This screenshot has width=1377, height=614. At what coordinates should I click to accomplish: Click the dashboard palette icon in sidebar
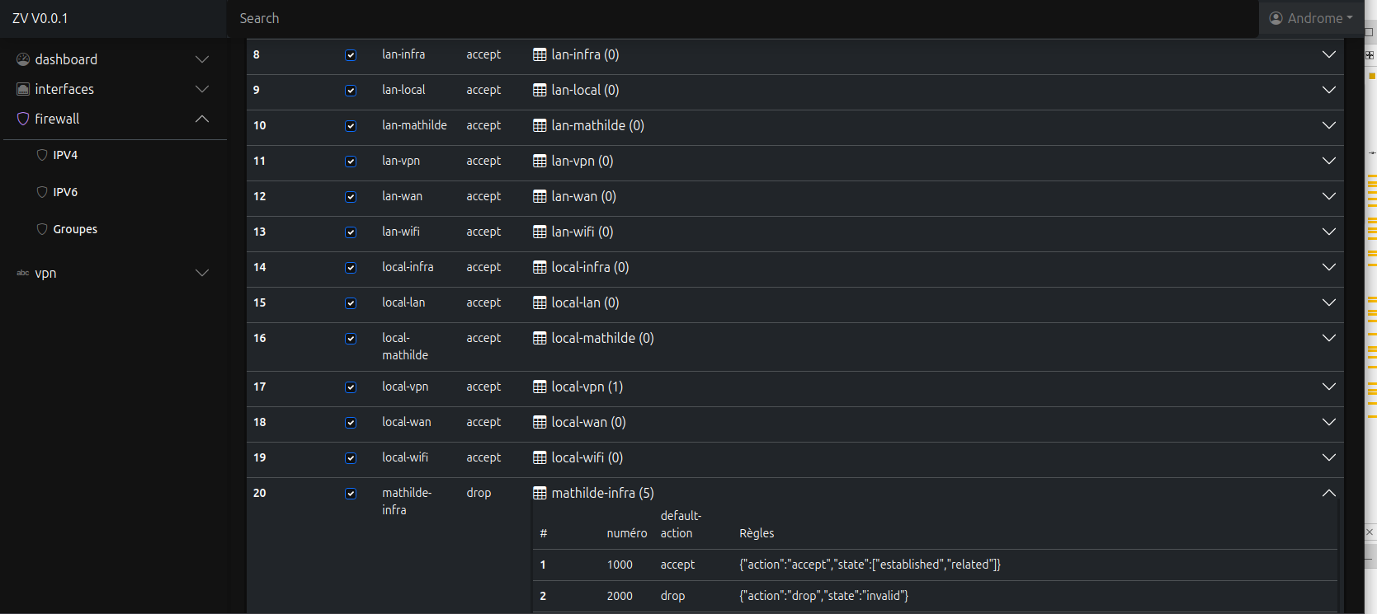pos(23,59)
